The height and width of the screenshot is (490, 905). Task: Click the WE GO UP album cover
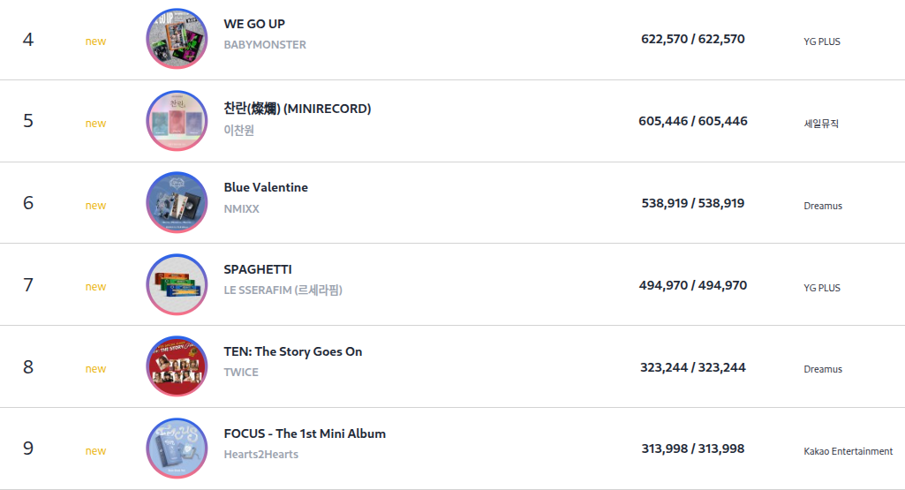point(177,39)
